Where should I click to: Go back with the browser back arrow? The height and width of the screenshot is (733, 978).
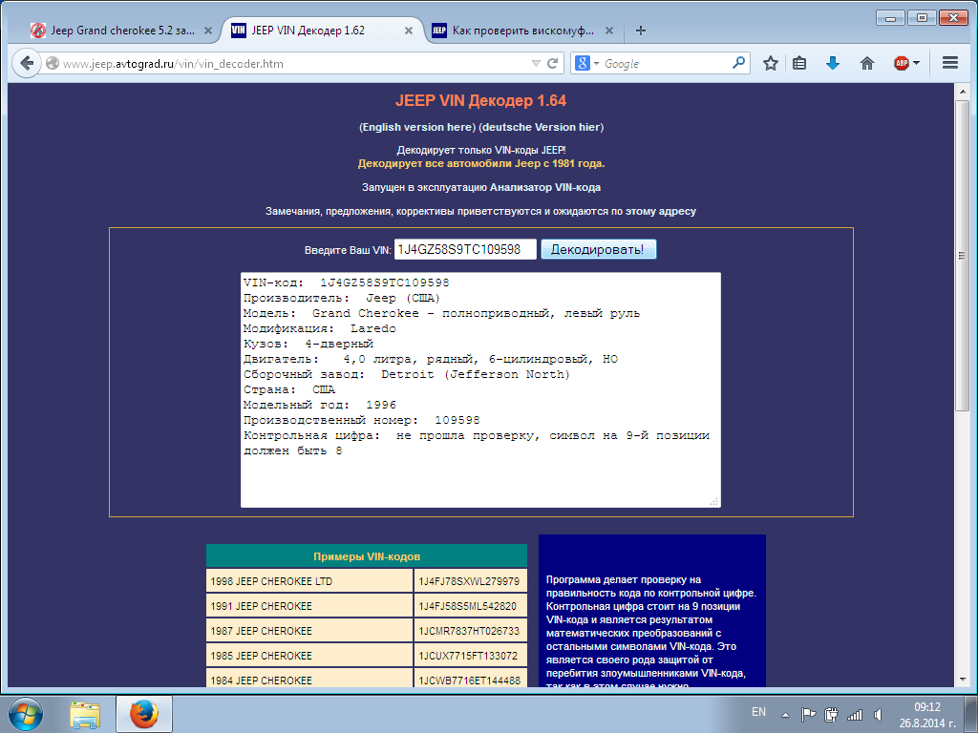(x=26, y=64)
